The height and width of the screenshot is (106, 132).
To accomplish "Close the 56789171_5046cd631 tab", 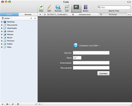I will coord(45,15).
